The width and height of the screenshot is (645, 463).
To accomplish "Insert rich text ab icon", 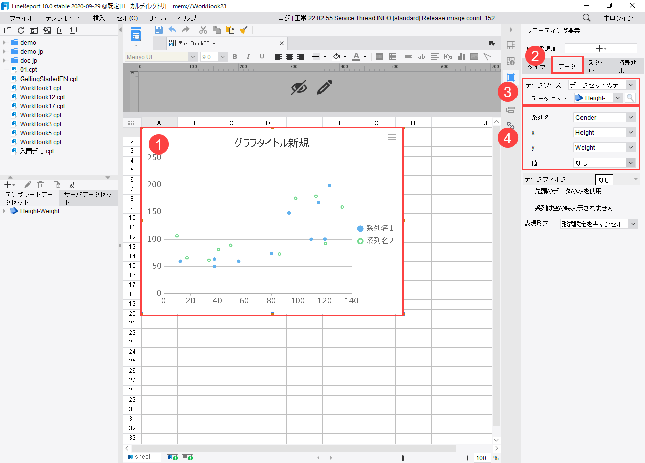I will (x=422, y=57).
